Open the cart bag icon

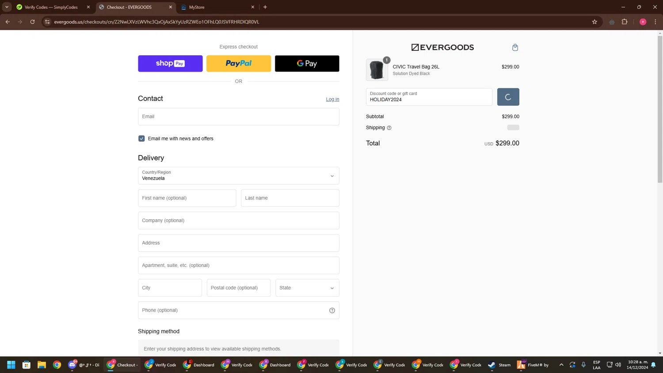coord(515,47)
